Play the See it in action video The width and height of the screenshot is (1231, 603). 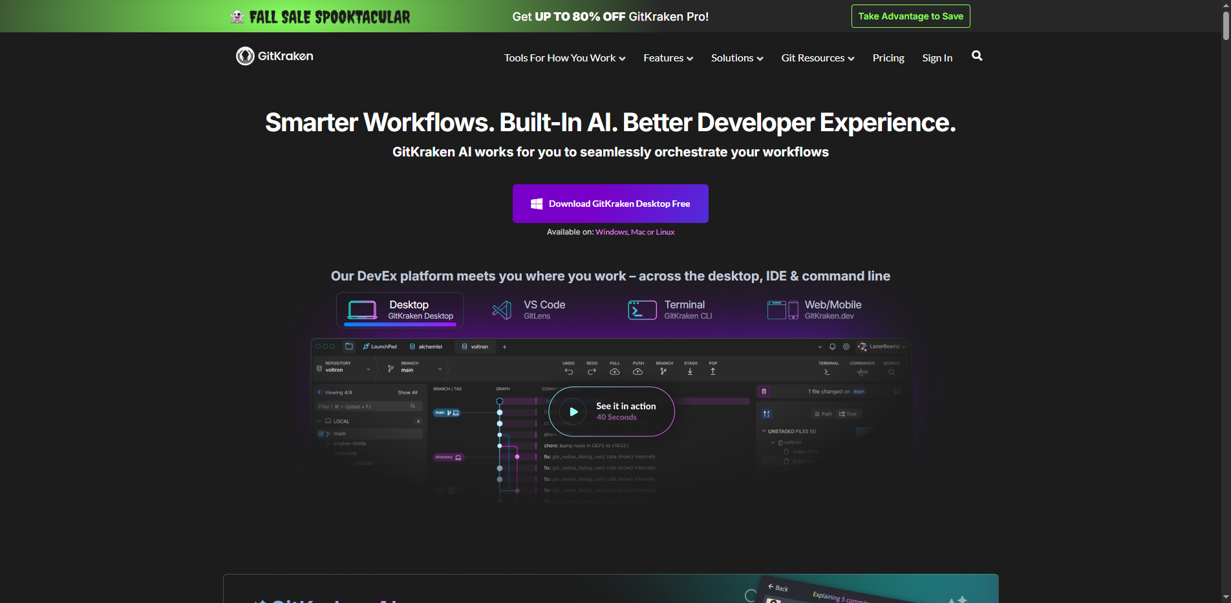612,412
